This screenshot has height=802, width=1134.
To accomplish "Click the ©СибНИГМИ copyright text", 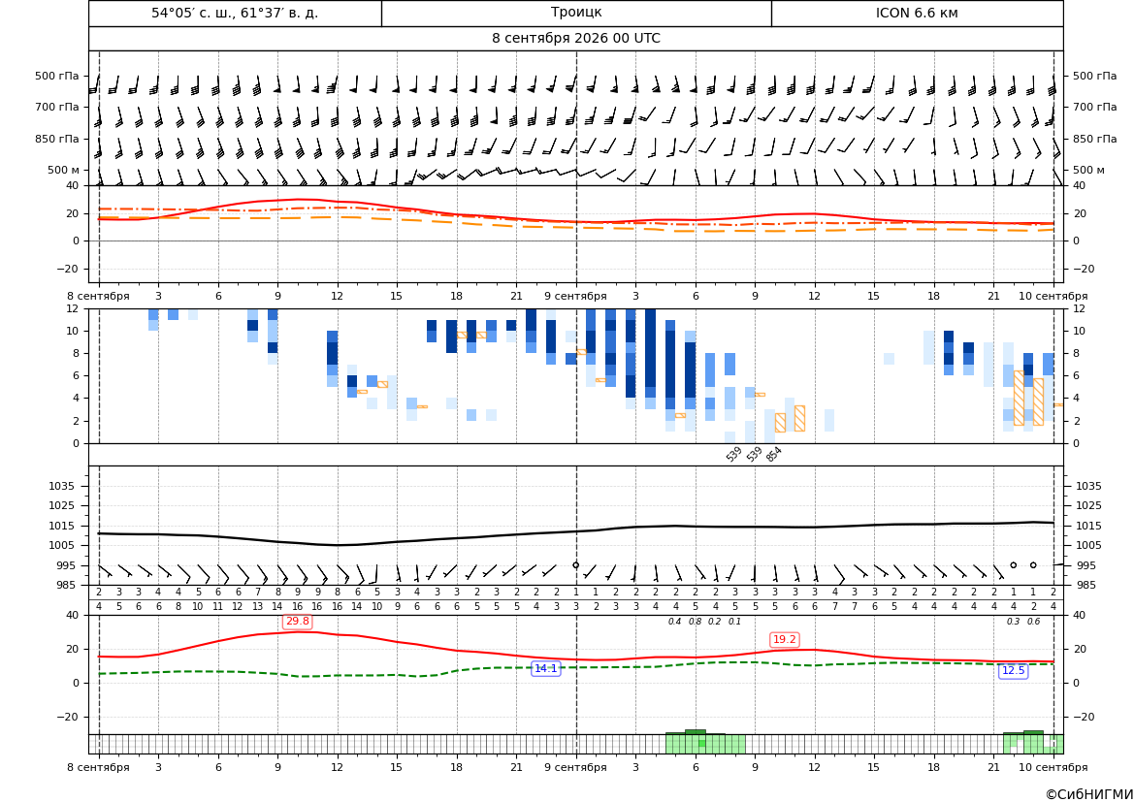I will (1089, 794).
